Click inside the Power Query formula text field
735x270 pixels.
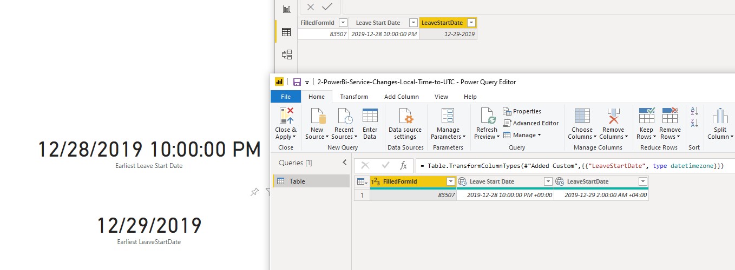[575, 165]
